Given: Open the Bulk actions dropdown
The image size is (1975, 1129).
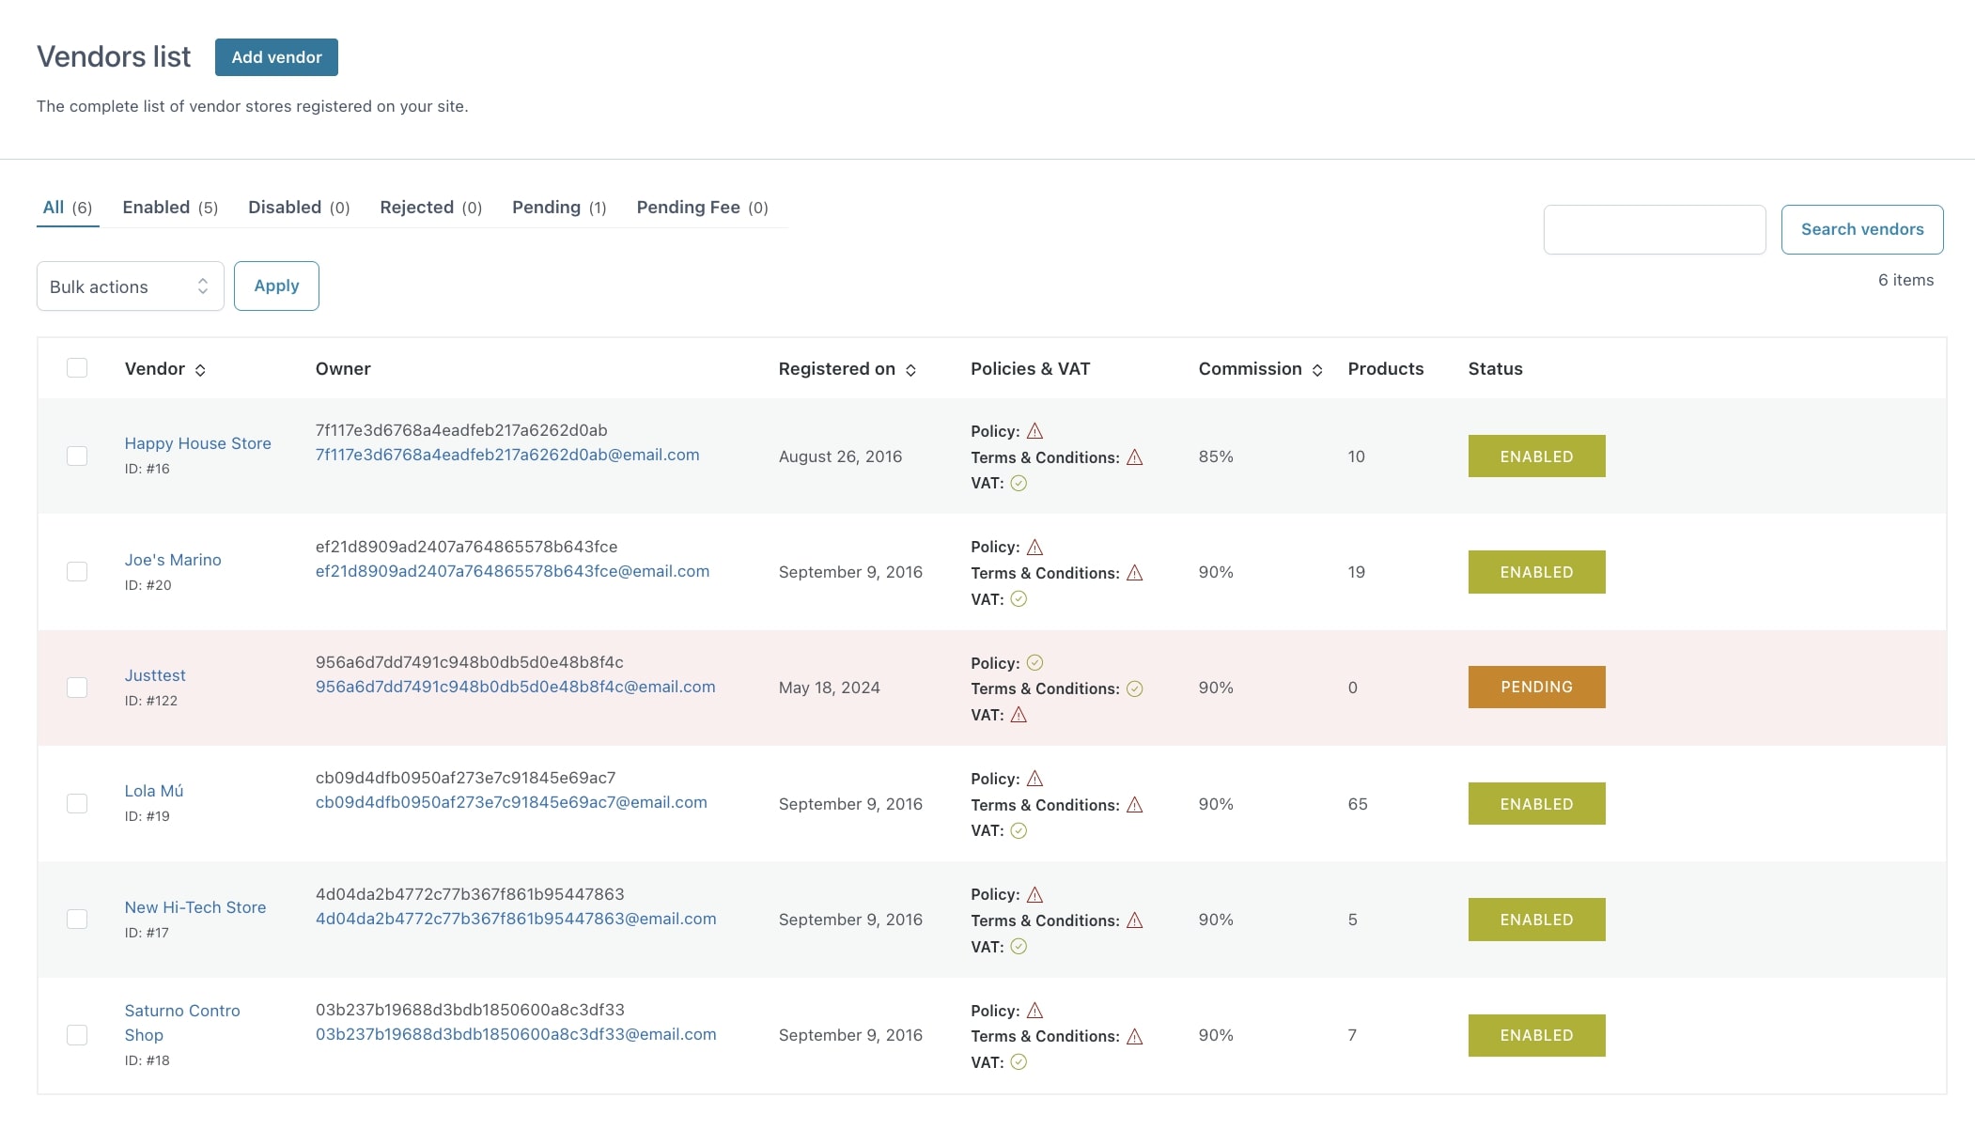Looking at the screenshot, I should [130, 286].
